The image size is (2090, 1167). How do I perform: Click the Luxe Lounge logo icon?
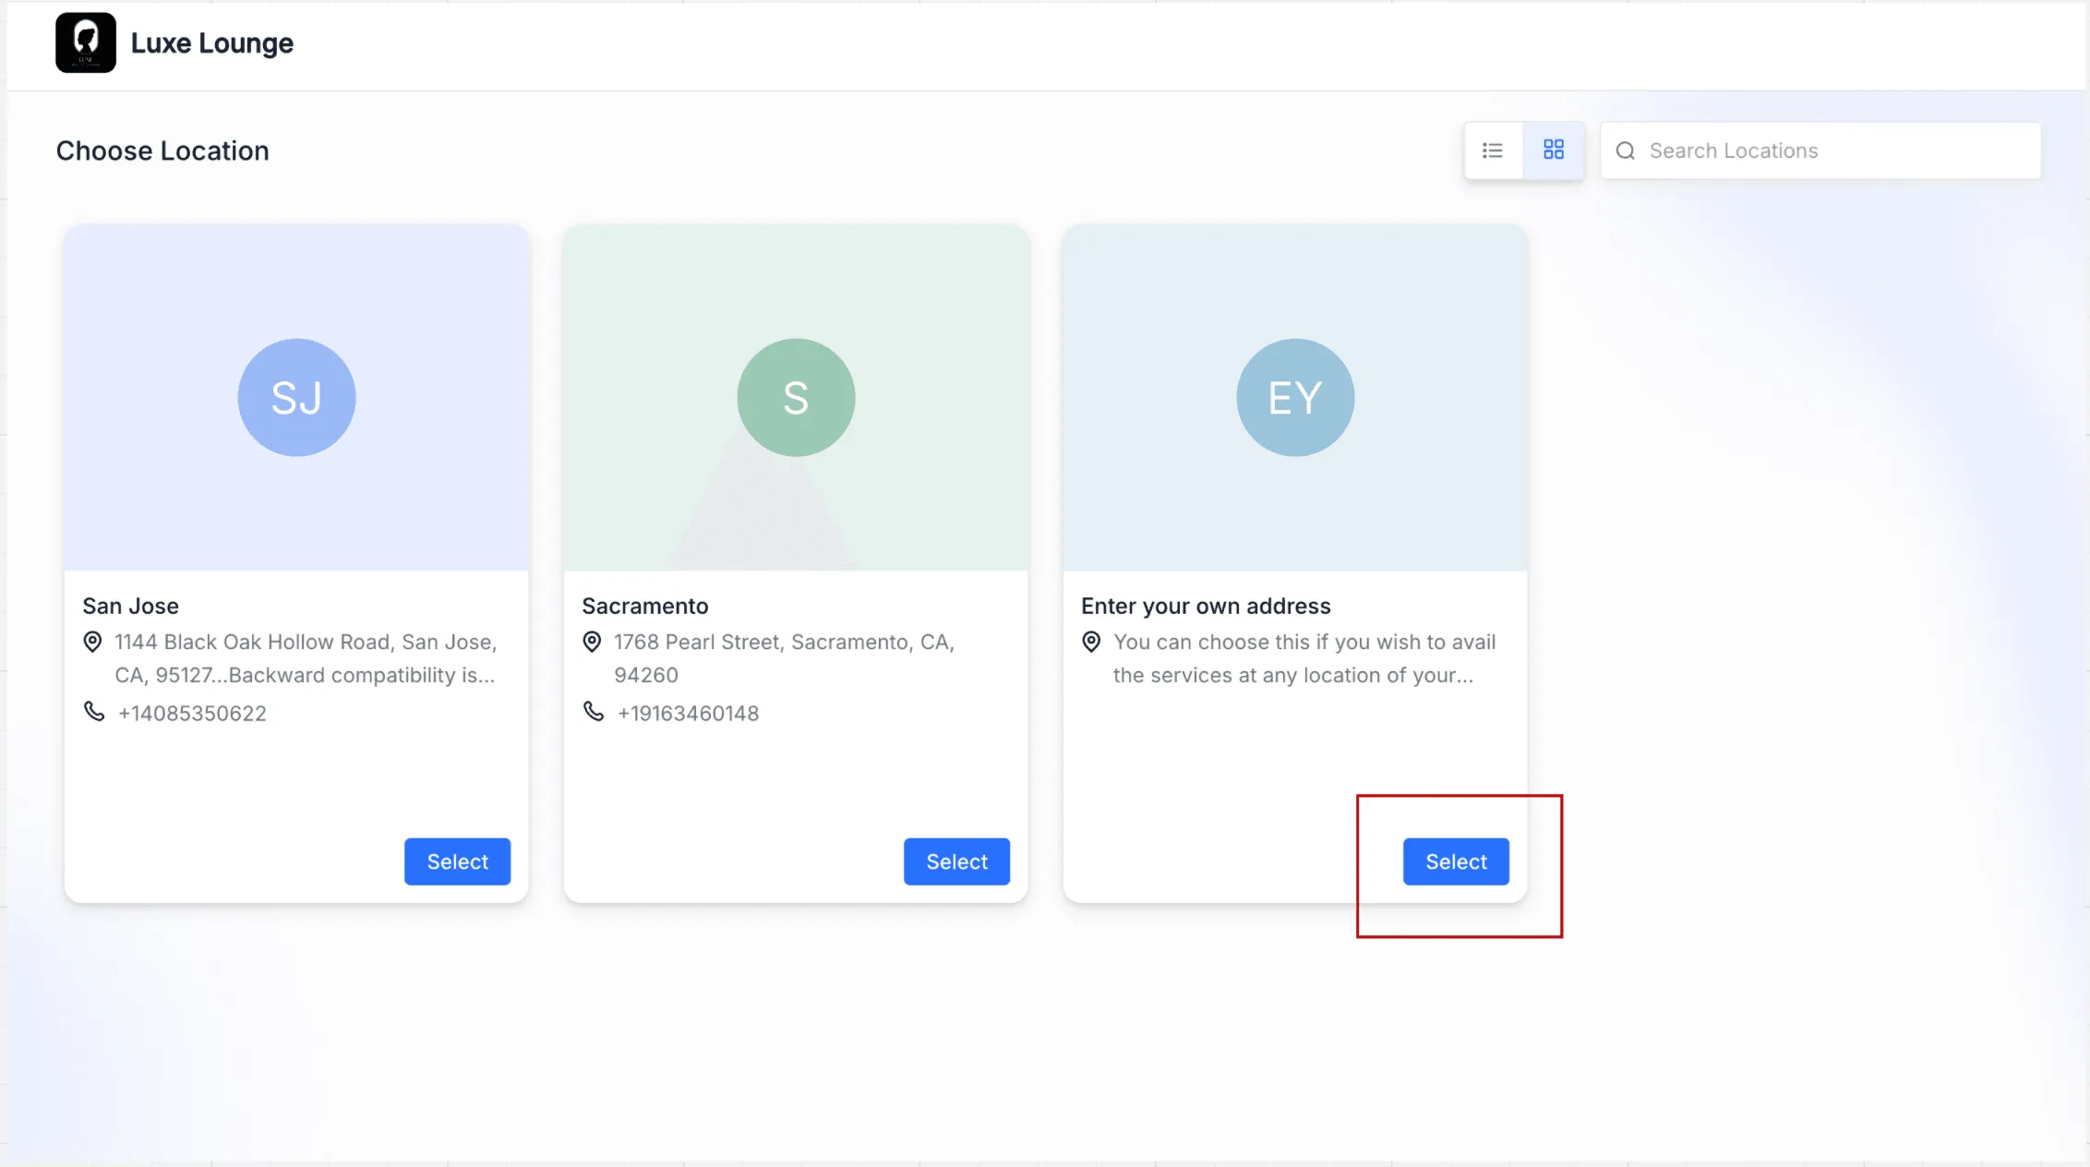tap(86, 42)
